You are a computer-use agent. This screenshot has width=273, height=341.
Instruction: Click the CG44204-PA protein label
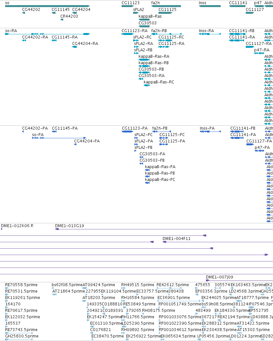(87, 141)
